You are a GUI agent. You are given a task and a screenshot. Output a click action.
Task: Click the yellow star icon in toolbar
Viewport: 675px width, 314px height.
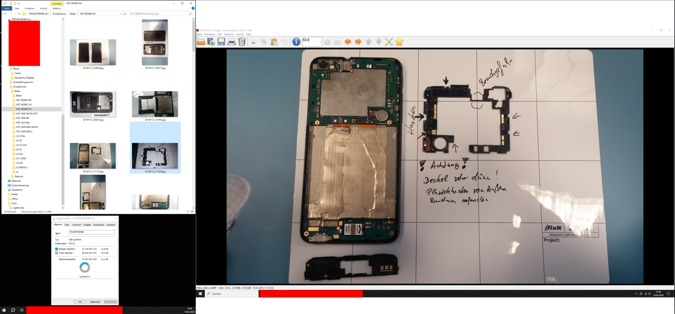[x=399, y=42]
